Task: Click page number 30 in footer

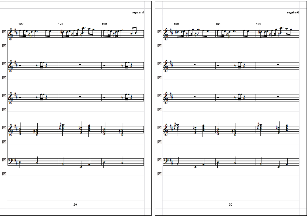Action: (x=231, y=204)
